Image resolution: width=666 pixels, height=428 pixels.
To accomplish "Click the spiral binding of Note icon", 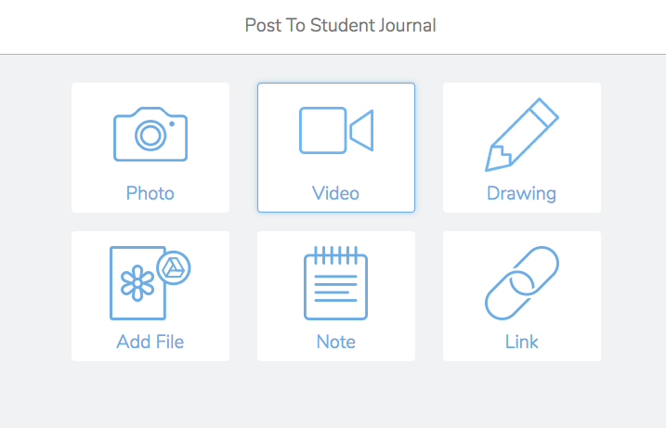I will tap(335, 253).
